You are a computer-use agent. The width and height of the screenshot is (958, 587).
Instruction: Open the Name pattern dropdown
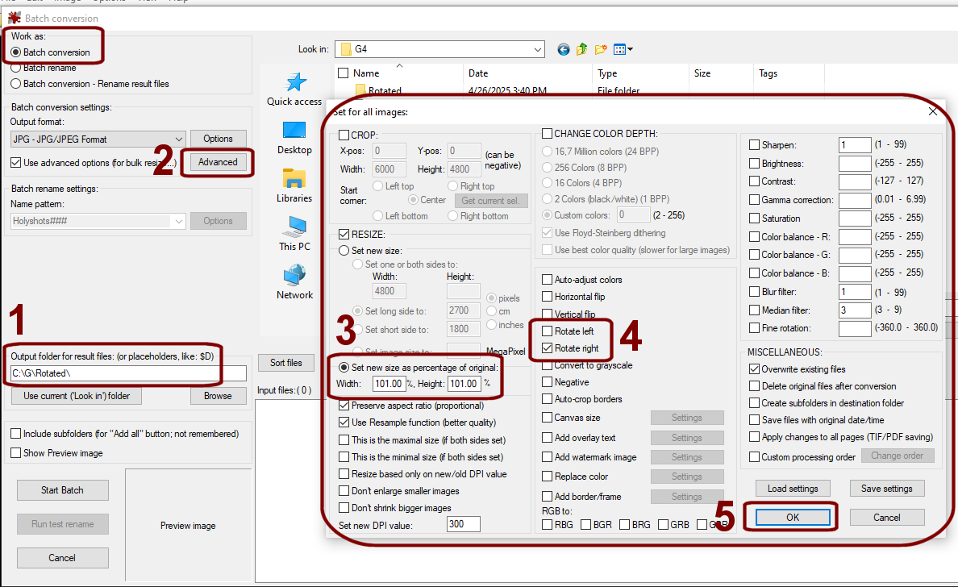coord(98,221)
